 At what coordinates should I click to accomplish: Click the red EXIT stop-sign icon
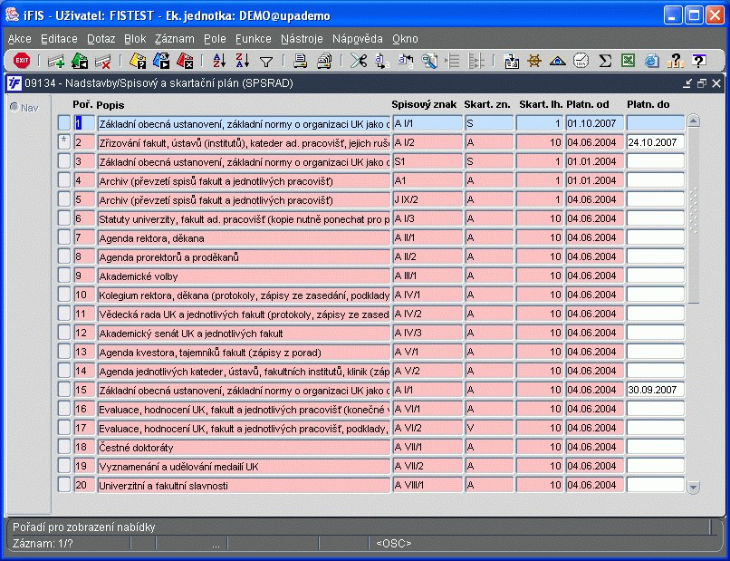22,61
